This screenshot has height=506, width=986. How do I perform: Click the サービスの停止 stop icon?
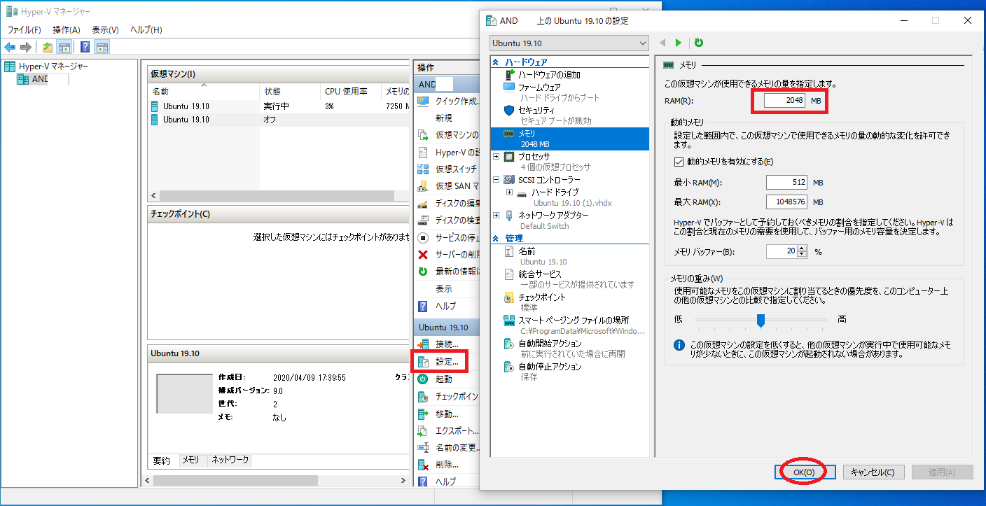423,237
